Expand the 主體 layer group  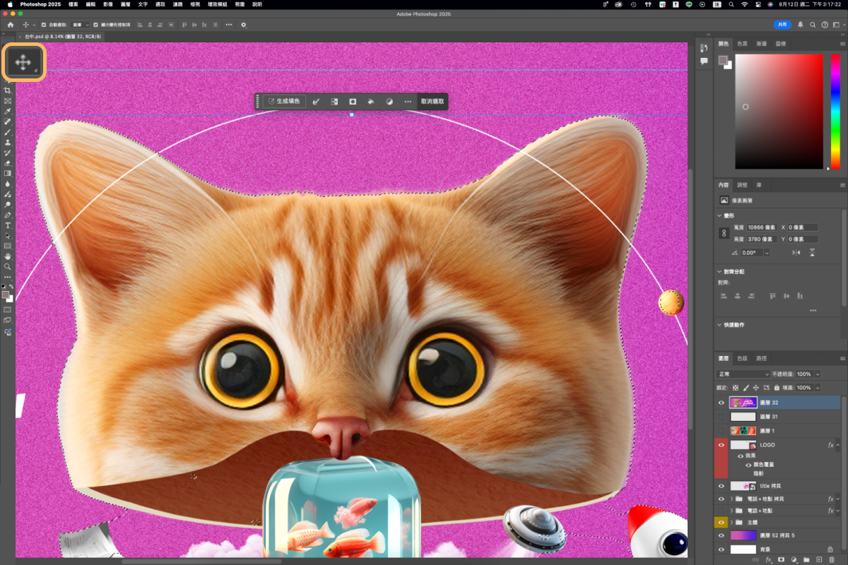point(731,523)
